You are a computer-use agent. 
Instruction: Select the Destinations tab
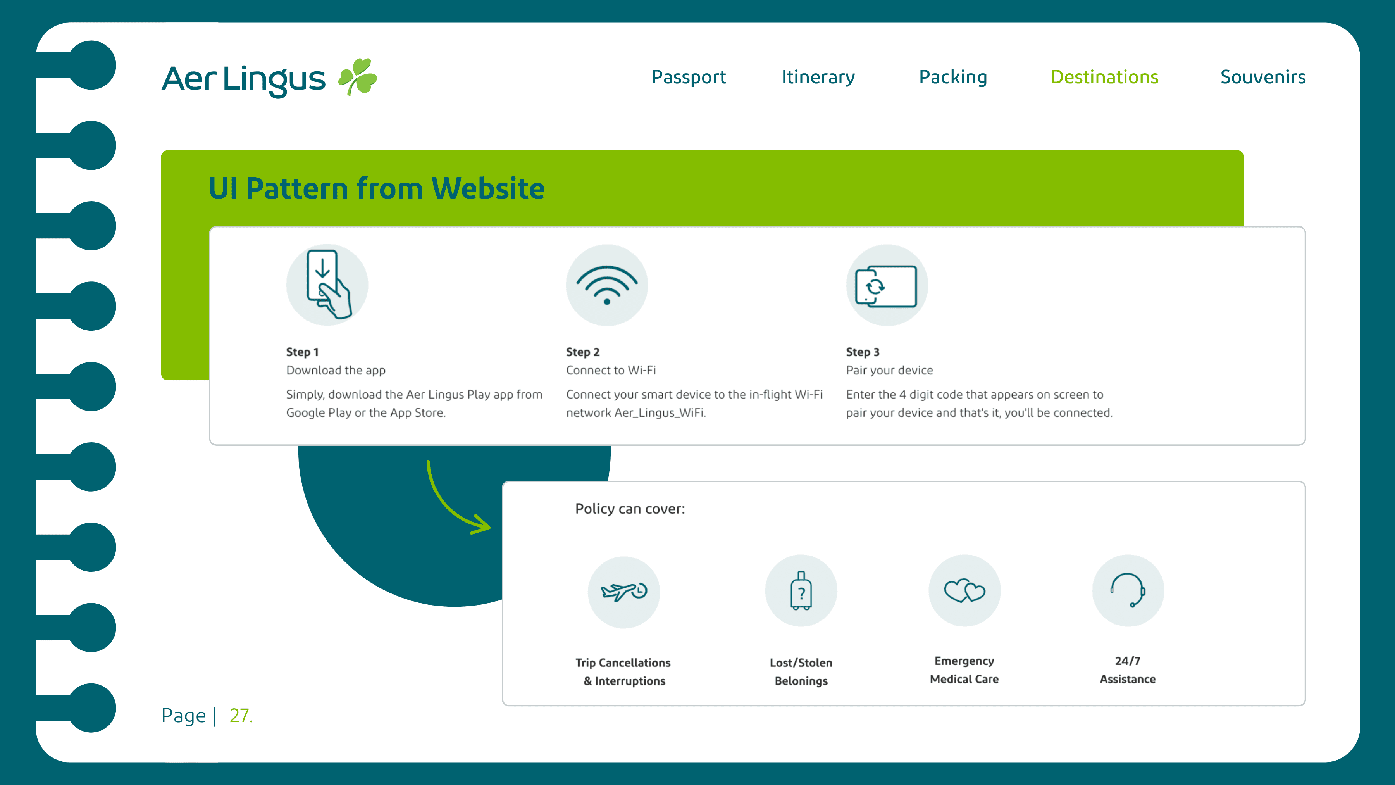click(1104, 77)
